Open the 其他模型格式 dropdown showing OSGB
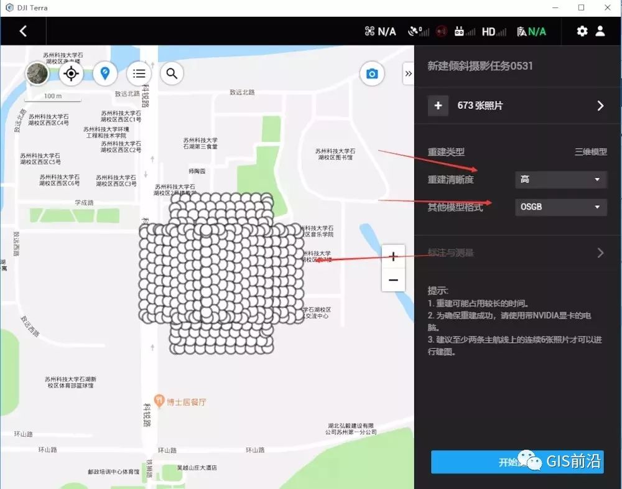The image size is (622, 489). 560,207
